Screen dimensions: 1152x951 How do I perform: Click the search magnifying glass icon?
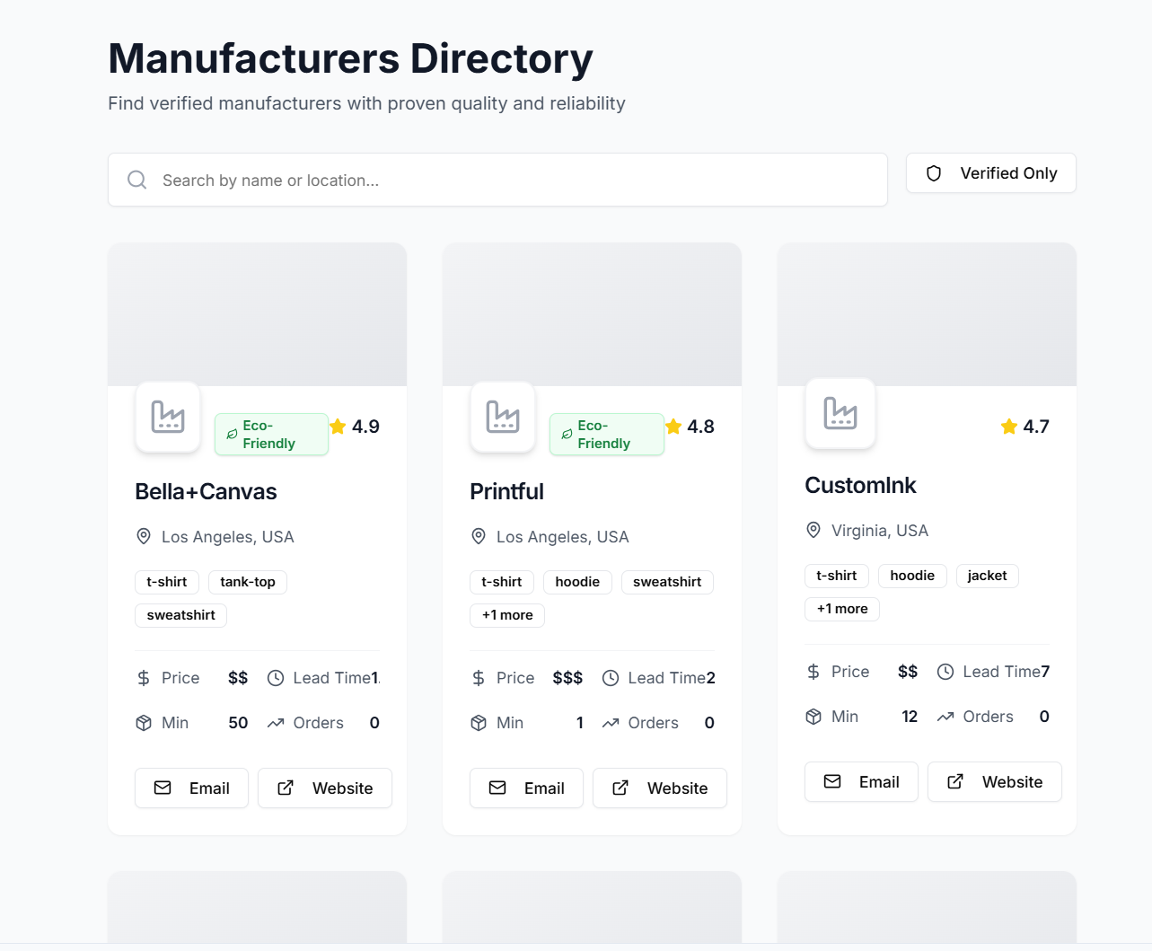pos(136,180)
